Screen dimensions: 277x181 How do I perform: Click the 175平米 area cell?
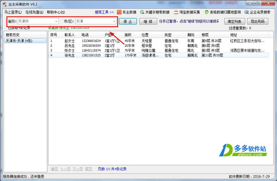tap(130, 55)
